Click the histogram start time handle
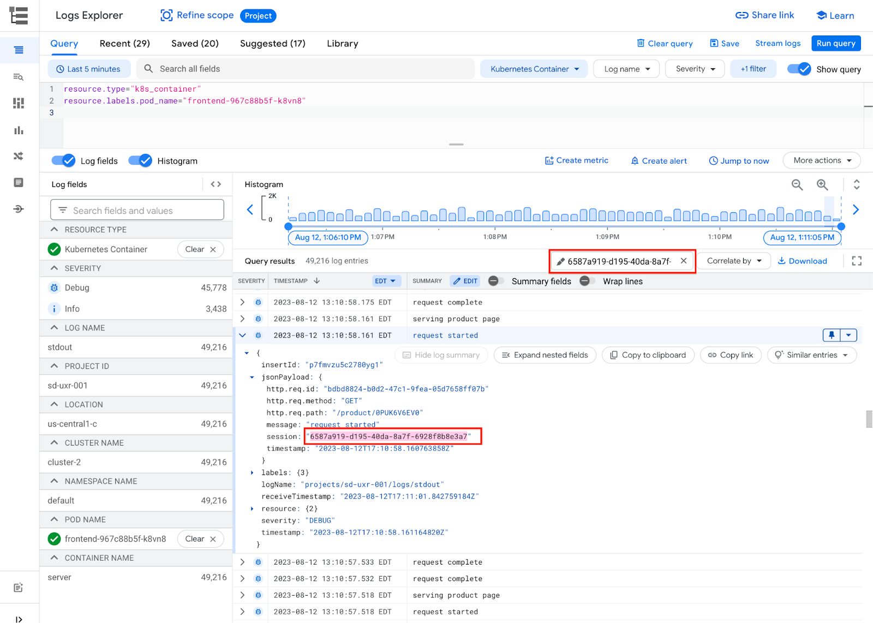The width and height of the screenshot is (873, 623). 289,226
